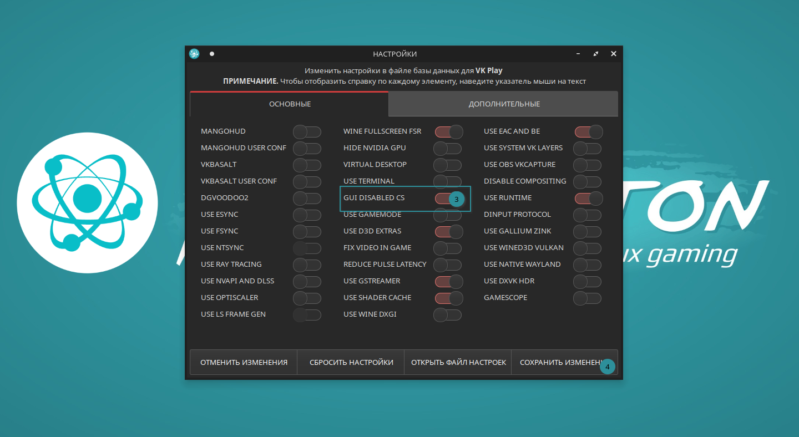799x437 pixels.
Task: Click the dot button in the title bar
Action: click(212, 54)
